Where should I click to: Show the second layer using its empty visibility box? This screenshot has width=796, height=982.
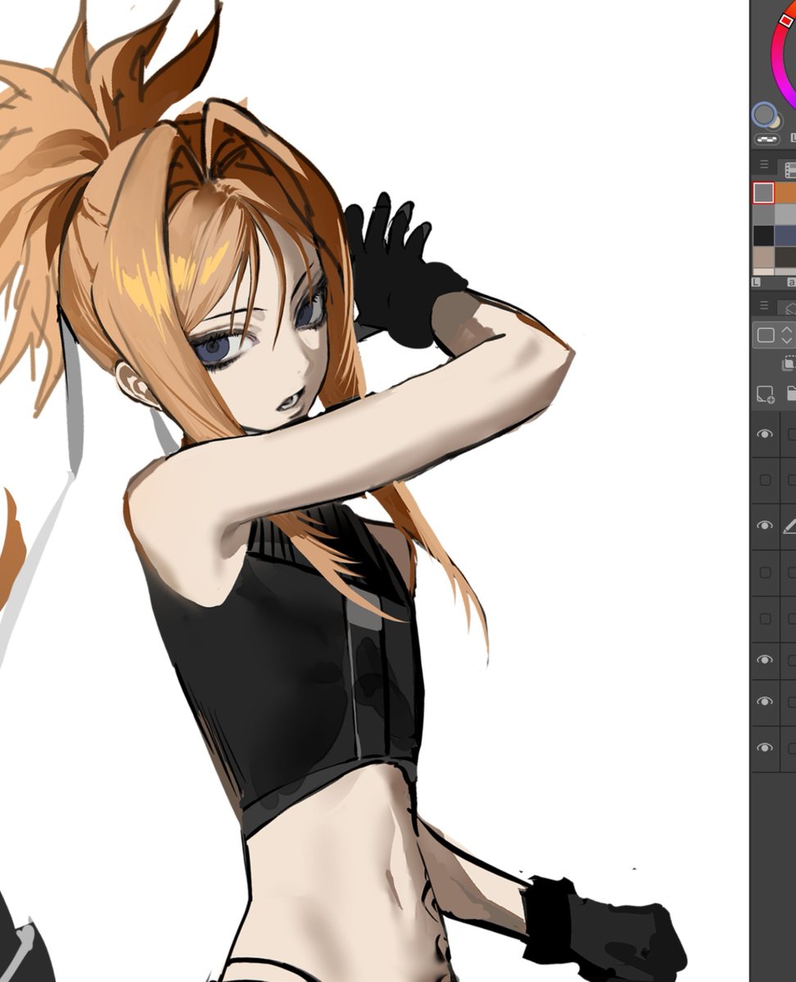[x=765, y=480]
